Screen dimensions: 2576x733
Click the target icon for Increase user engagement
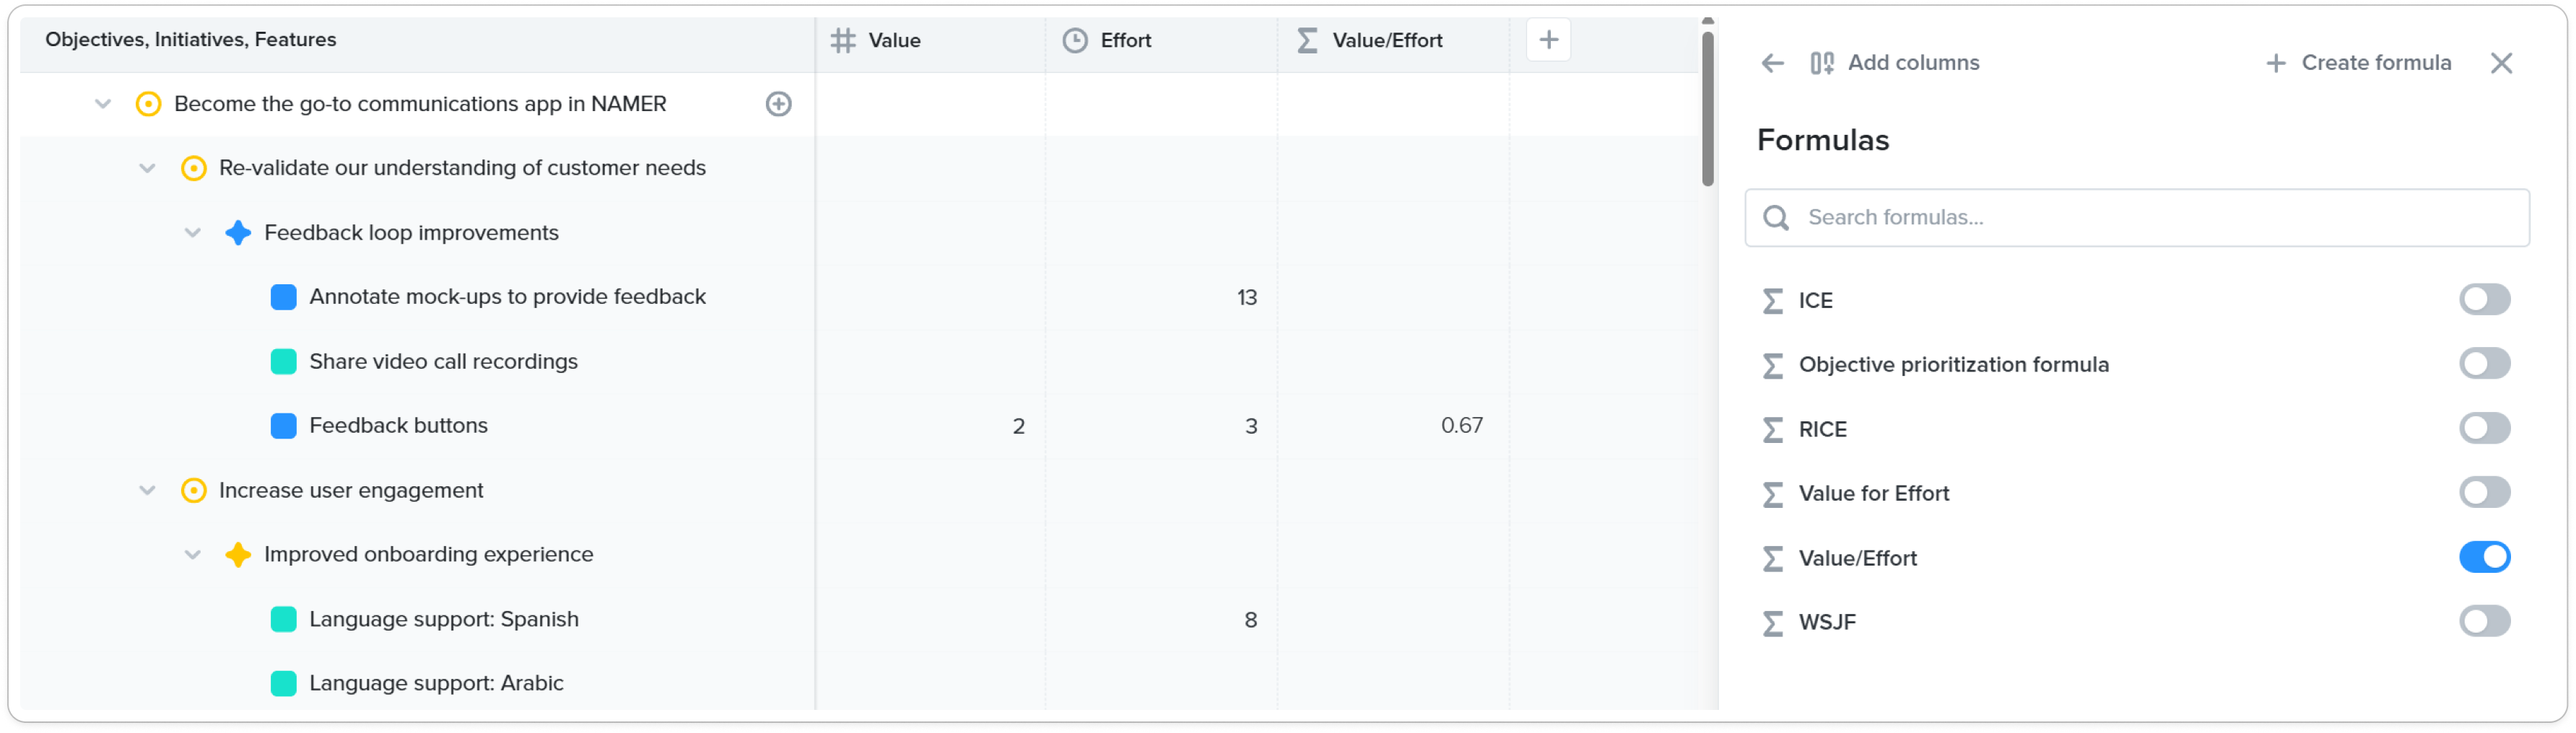click(193, 491)
